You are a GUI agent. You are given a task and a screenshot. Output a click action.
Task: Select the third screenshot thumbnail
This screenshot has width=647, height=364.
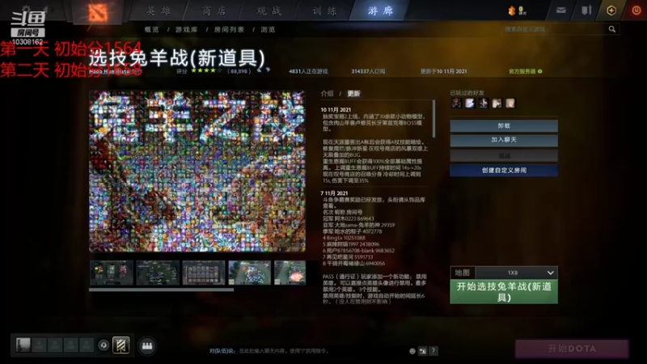click(x=204, y=273)
